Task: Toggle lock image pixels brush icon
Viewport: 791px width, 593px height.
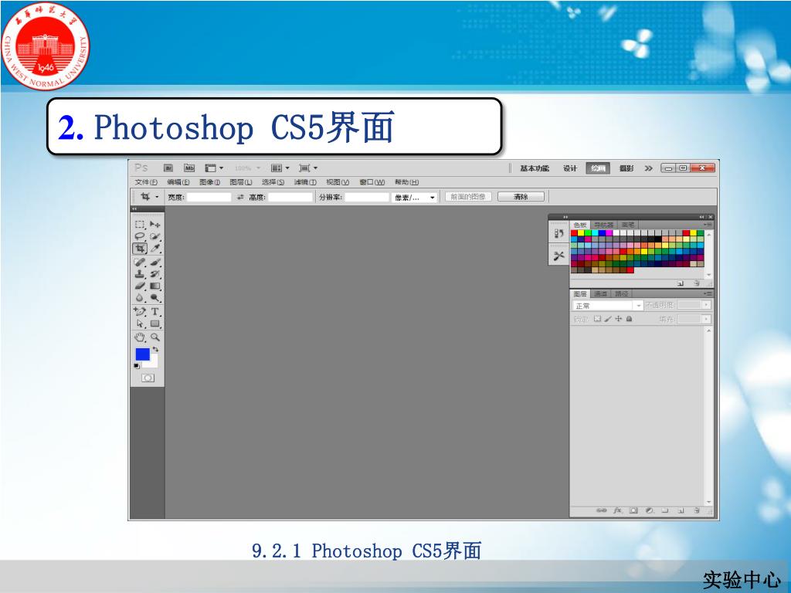Action: (608, 319)
